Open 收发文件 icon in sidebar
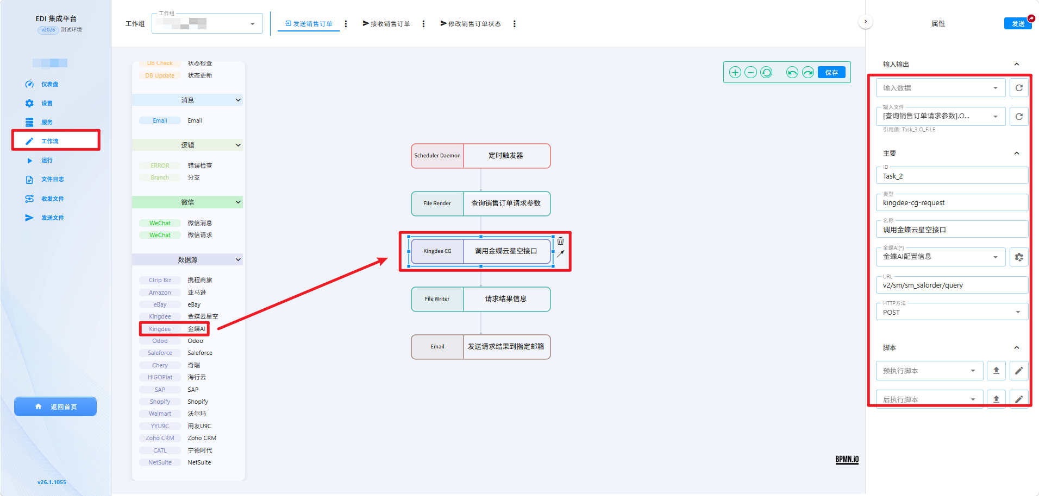The image size is (1039, 496). [29, 199]
